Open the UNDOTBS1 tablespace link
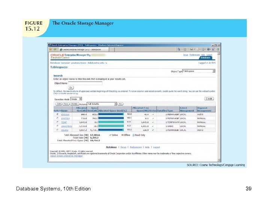This screenshot has width=270, height=202. pyautogui.click(x=67, y=126)
